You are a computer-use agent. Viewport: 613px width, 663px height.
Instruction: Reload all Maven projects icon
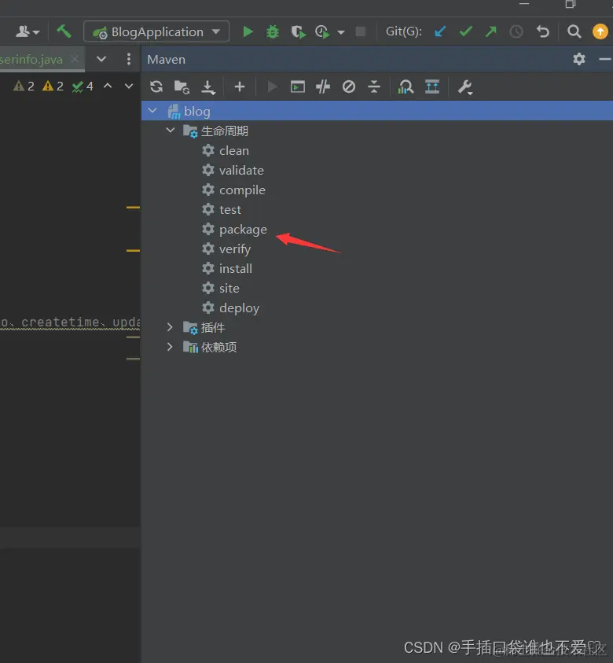click(x=156, y=87)
